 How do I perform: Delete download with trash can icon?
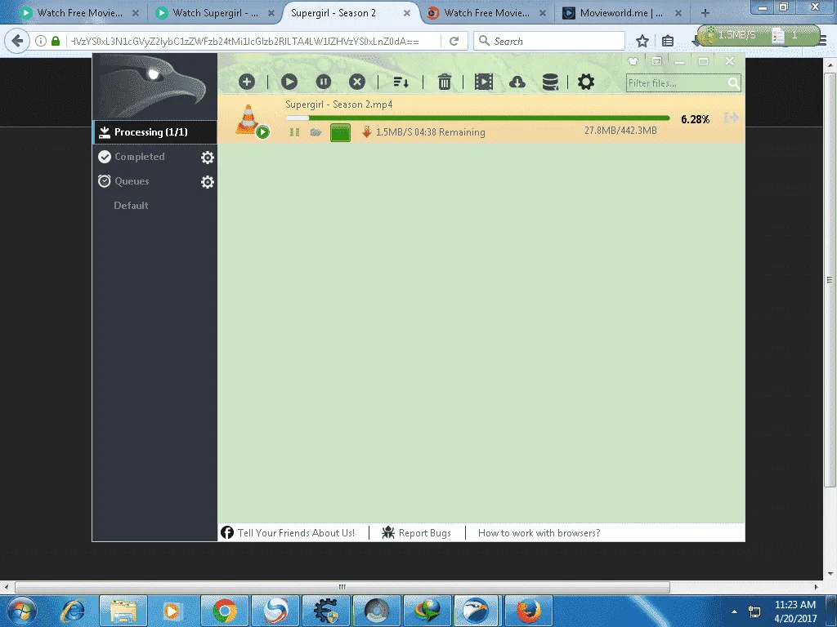tap(444, 82)
